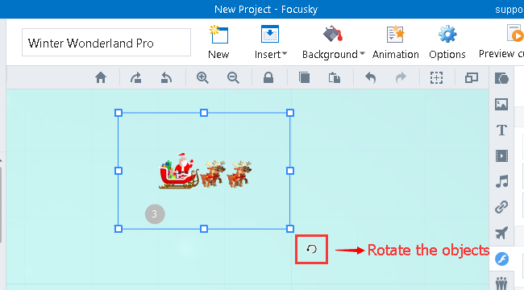The height and width of the screenshot is (290, 524).
Task: Click the bottom-right resize handle
Action: (290, 229)
